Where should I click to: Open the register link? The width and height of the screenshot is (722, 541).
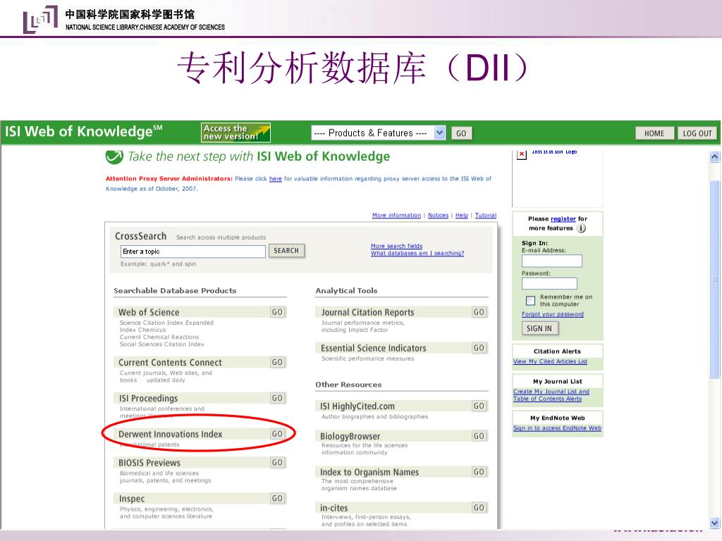click(563, 219)
